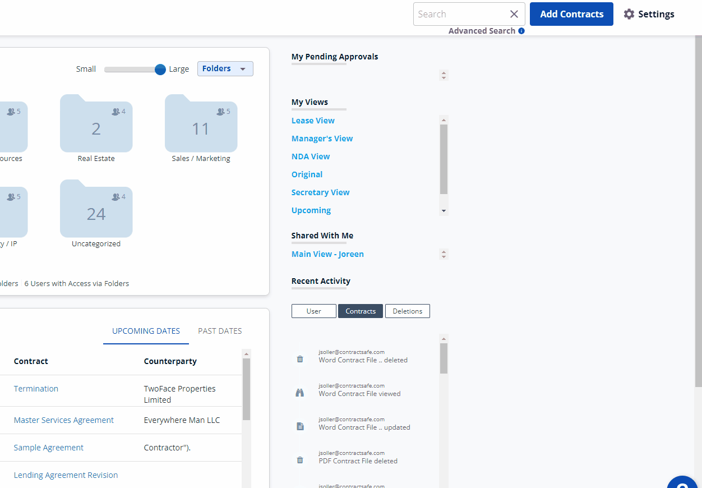
Task: Click the Small/Large folder size slider
Action: coord(132,70)
